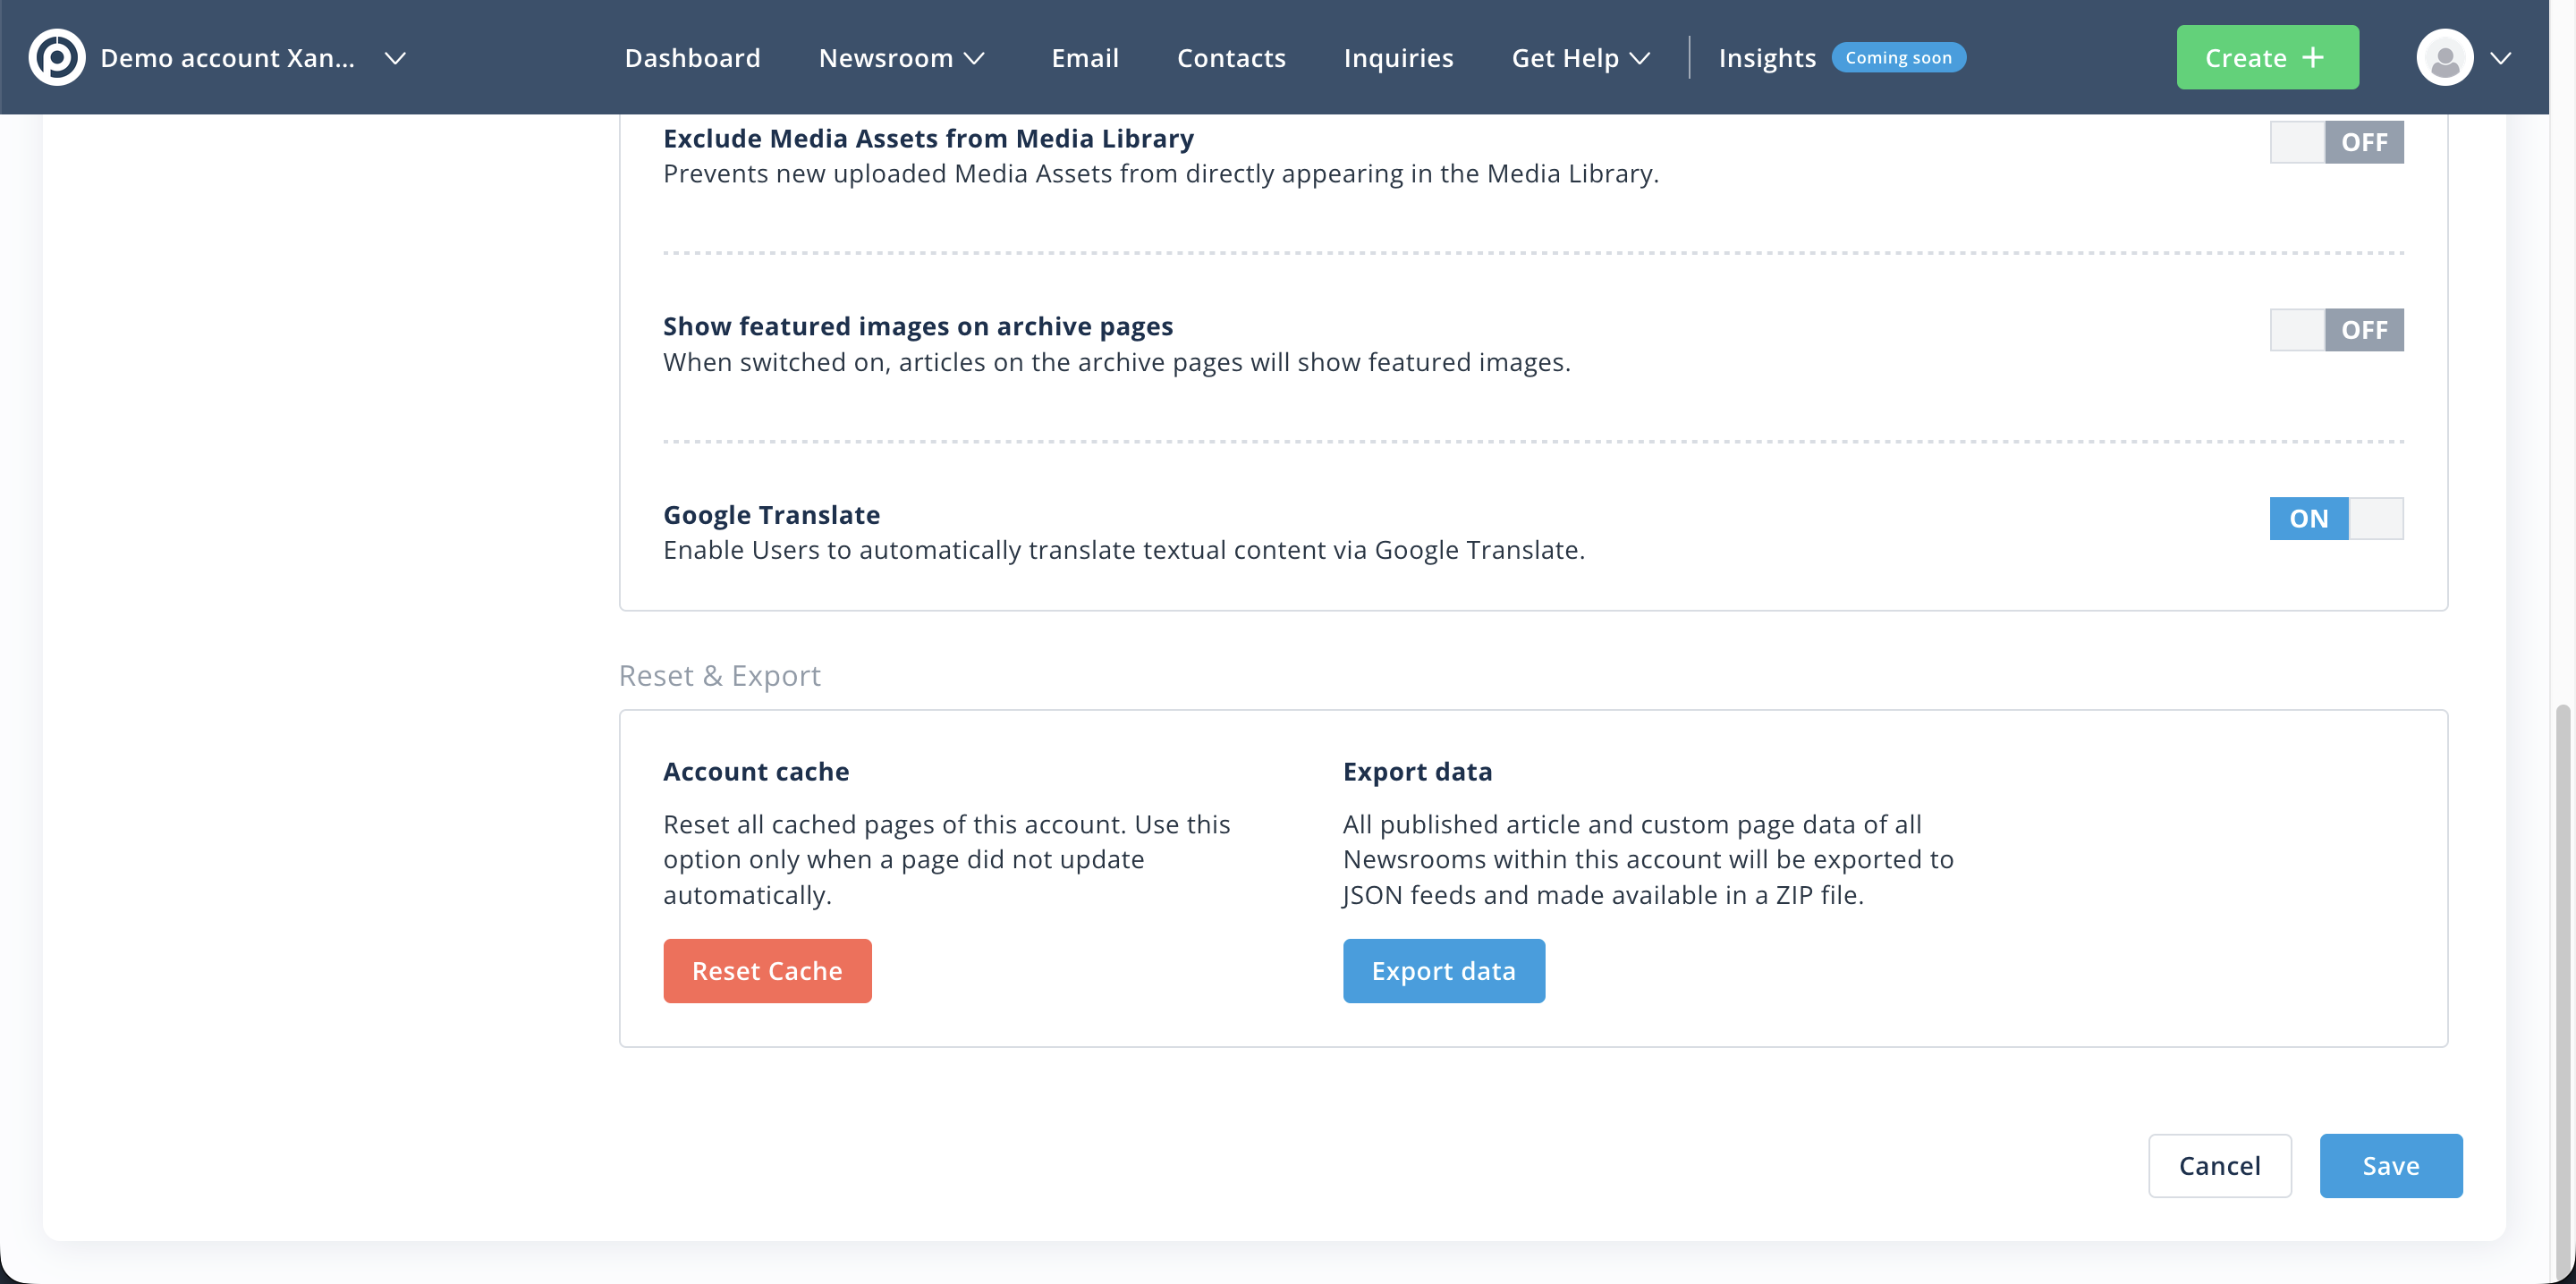2576x1284 pixels.
Task: Click the Reset & Export section heading
Action: (719, 676)
